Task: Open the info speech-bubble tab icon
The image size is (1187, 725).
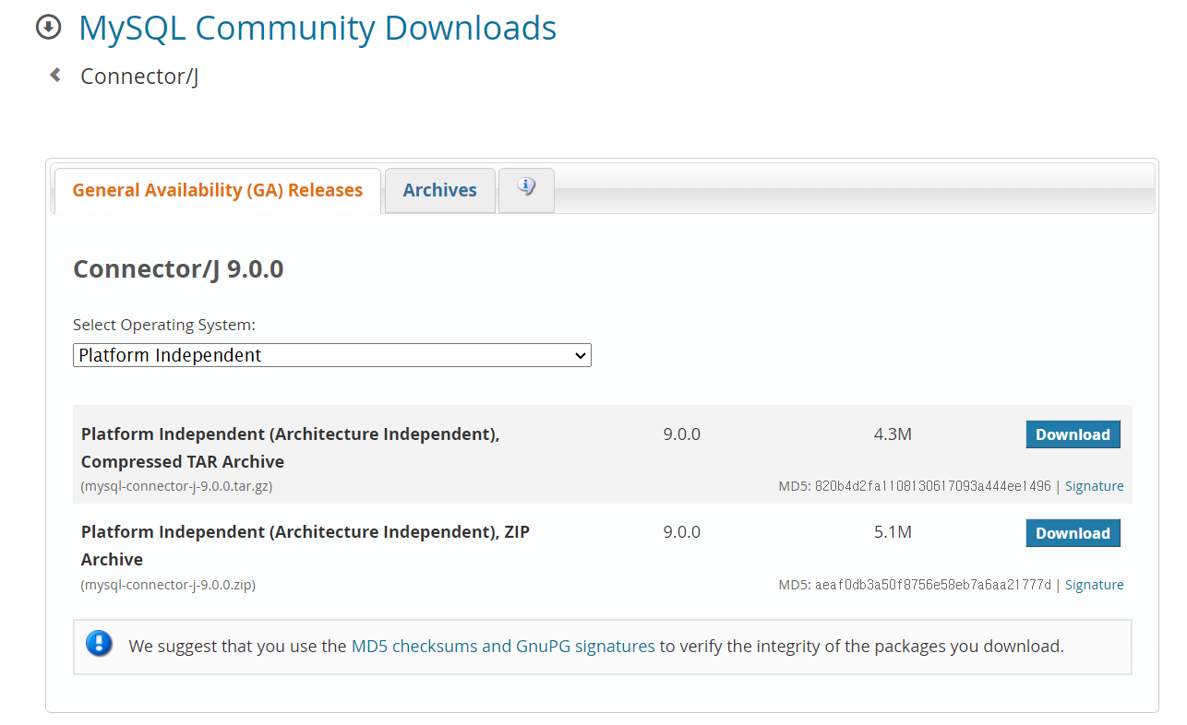Action: [x=526, y=189]
